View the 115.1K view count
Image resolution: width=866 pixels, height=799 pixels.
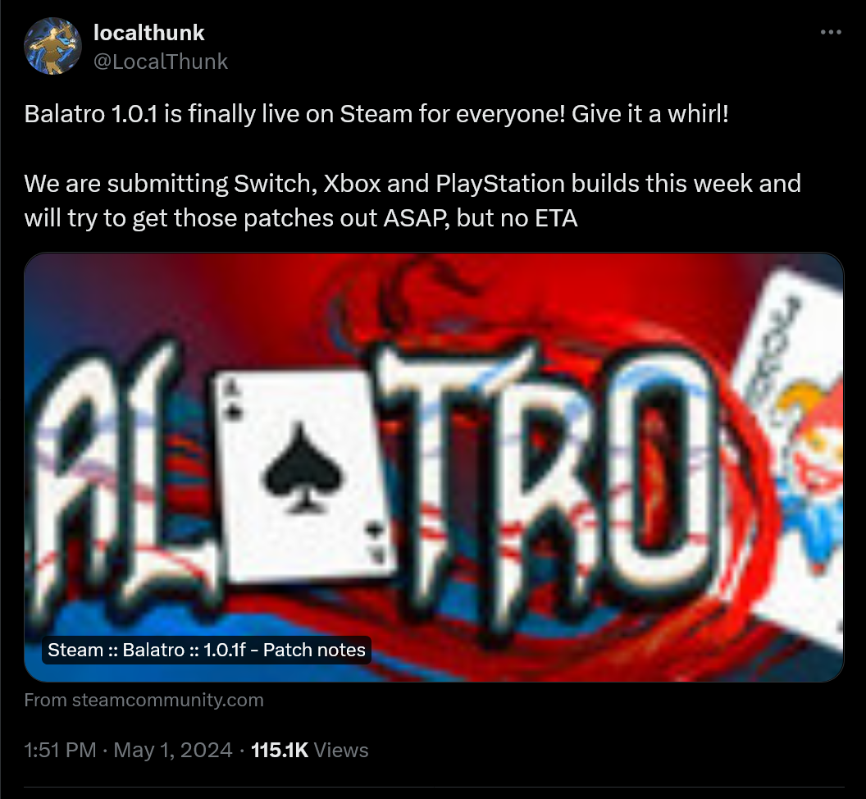[x=280, y=751]
